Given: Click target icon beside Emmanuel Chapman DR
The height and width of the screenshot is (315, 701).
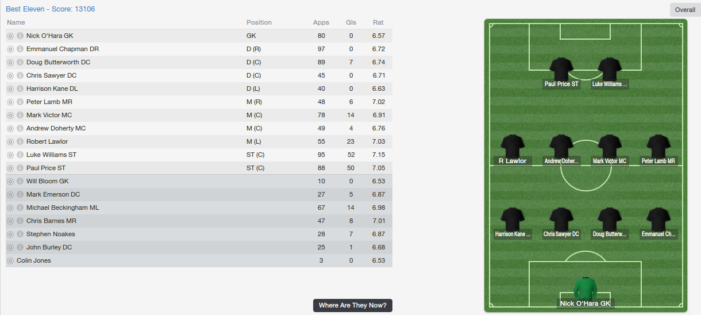Looking at the screenshot, I should tap(10, 49).
